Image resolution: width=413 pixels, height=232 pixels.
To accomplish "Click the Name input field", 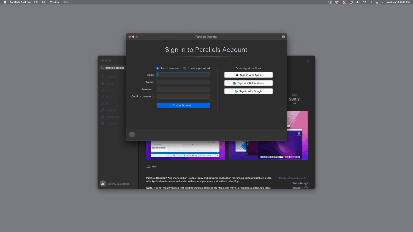I will point(183,82).
